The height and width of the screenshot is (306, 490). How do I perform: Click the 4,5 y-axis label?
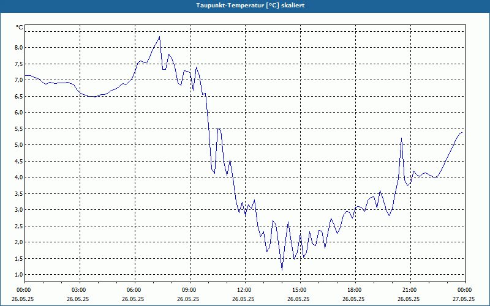point(19,161)
